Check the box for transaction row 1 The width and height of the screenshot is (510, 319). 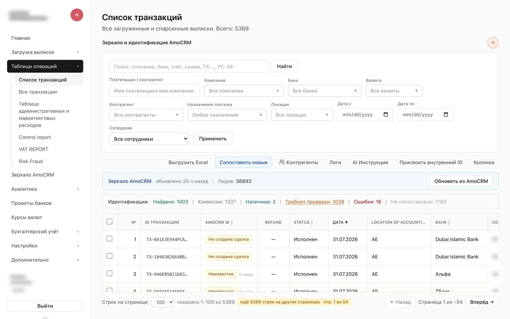[109, 239]
